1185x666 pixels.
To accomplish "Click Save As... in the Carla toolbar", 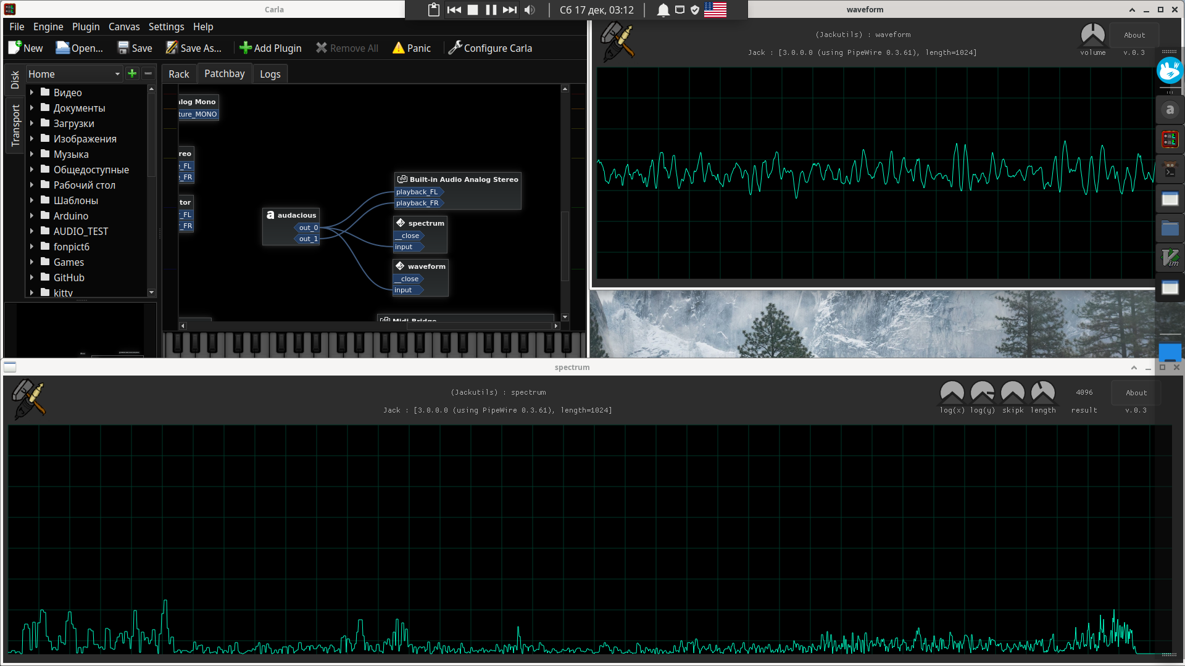I will pos(193,48).
